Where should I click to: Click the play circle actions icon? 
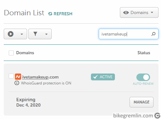click(x=11, y=34)
